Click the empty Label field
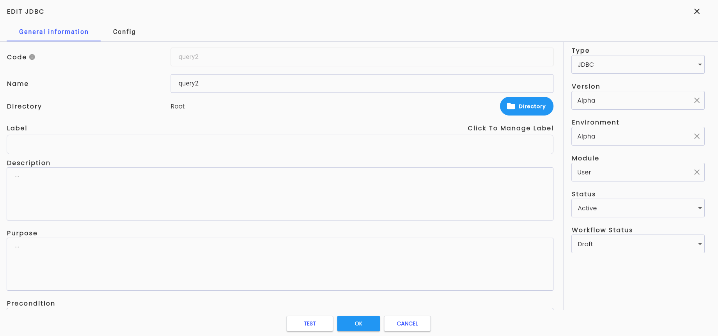The height and width of the screenshot is (336, 718). point(280,144)
